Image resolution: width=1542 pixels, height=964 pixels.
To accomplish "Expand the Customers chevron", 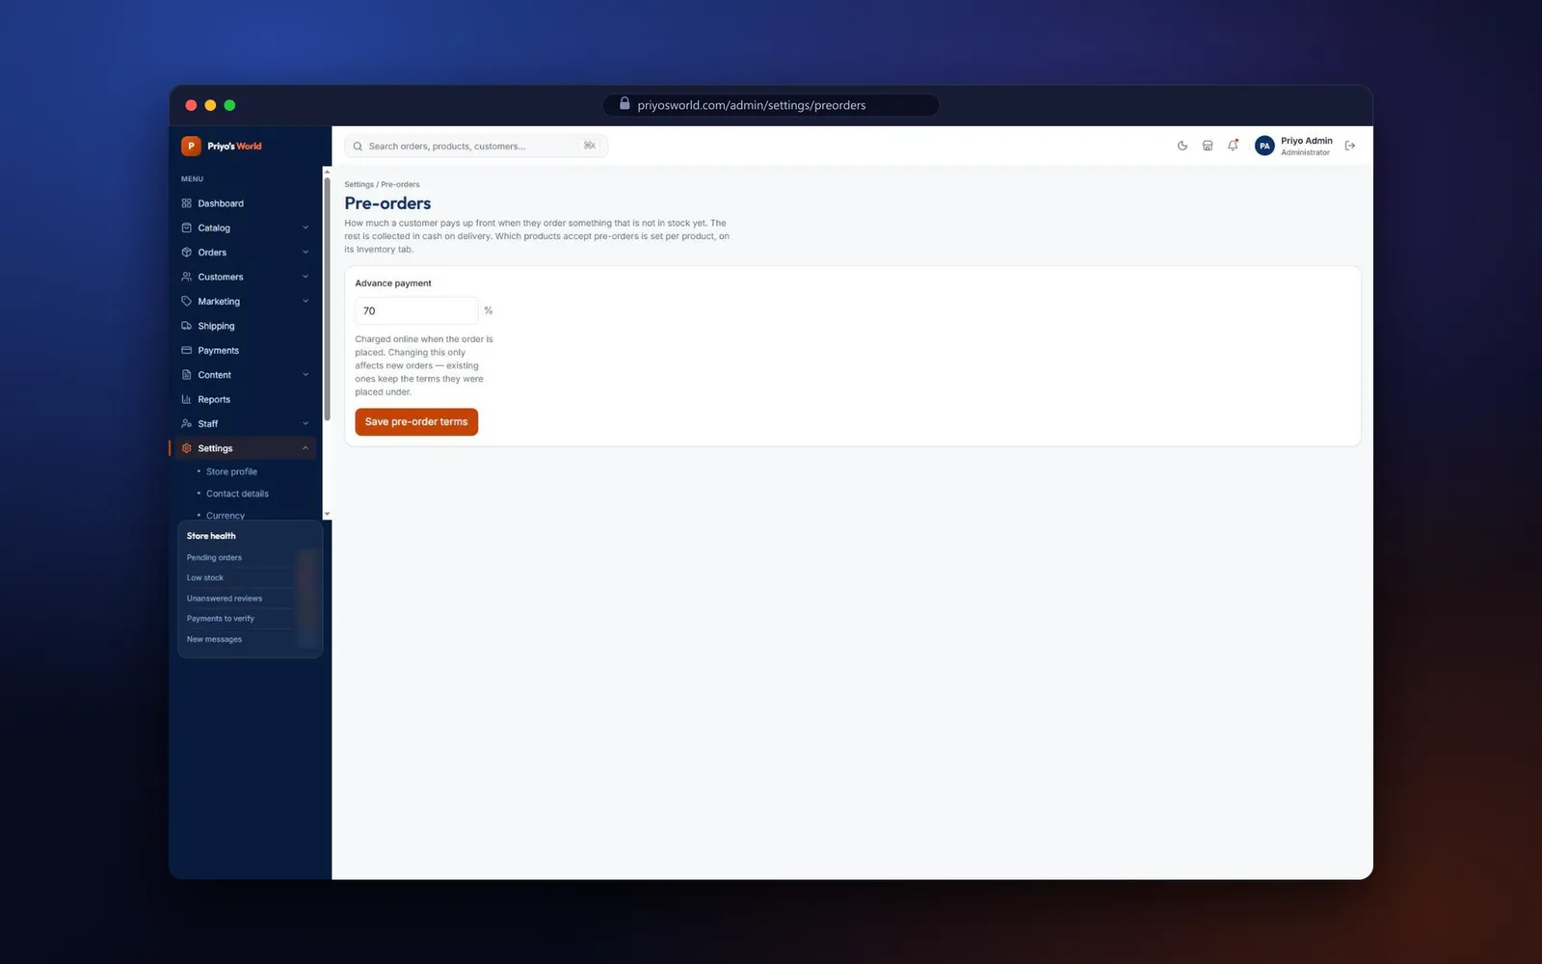I will tap(306, 277).
